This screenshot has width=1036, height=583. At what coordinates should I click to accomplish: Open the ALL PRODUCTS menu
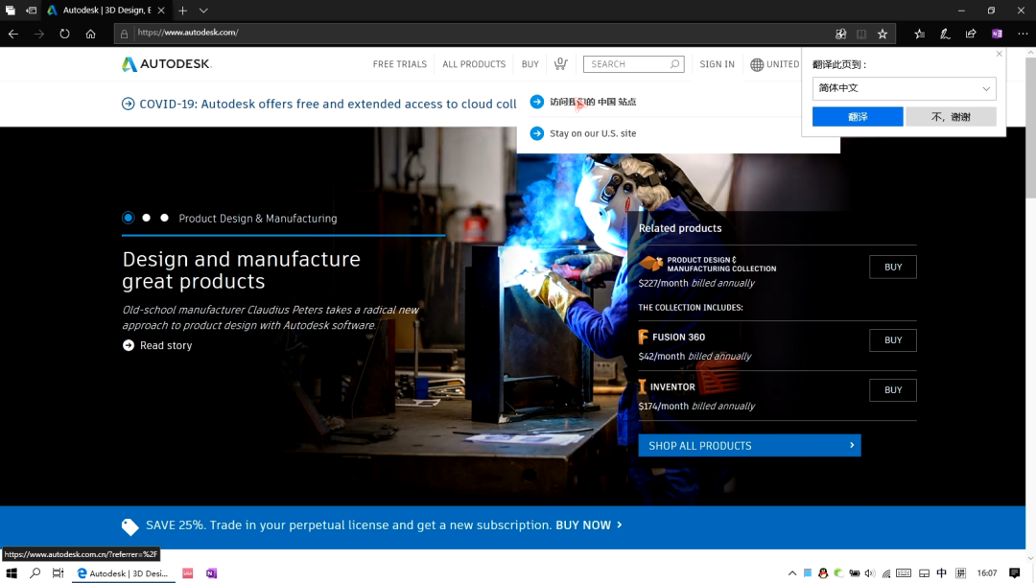474,64
